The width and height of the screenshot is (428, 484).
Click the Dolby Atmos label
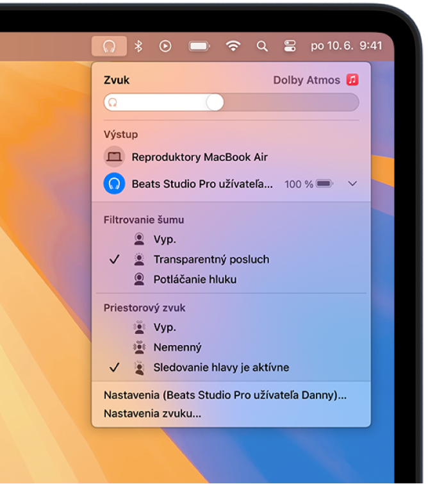coord(306,80)
